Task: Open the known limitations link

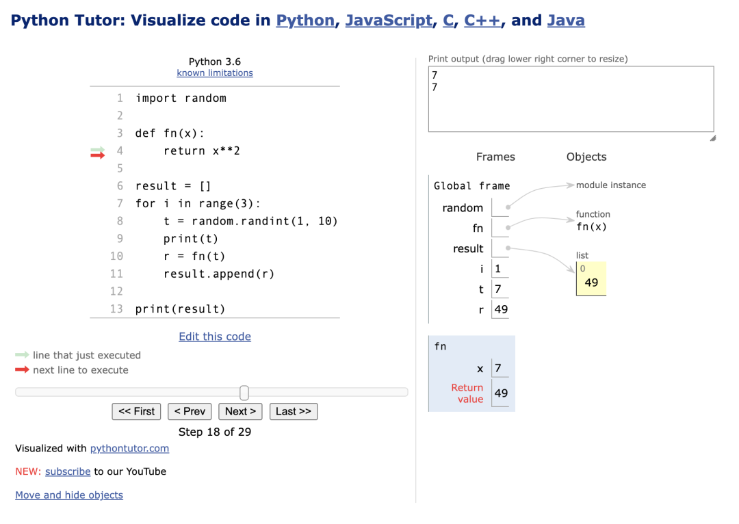Action: click(215, 73)
